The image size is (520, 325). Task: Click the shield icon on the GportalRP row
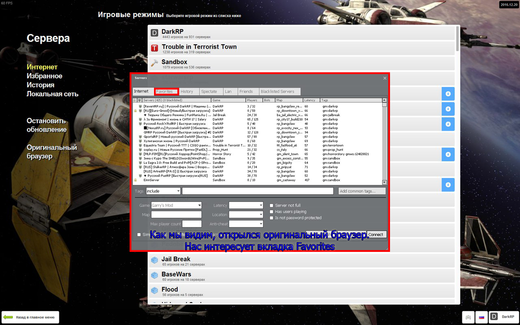[140, 136]
